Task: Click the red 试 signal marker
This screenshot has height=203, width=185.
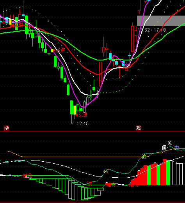Action: click(89, 184)
